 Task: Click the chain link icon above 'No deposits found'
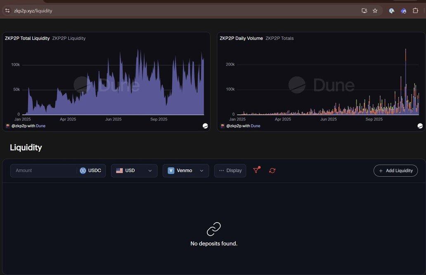pyautogui.click(x=214, y=229)
